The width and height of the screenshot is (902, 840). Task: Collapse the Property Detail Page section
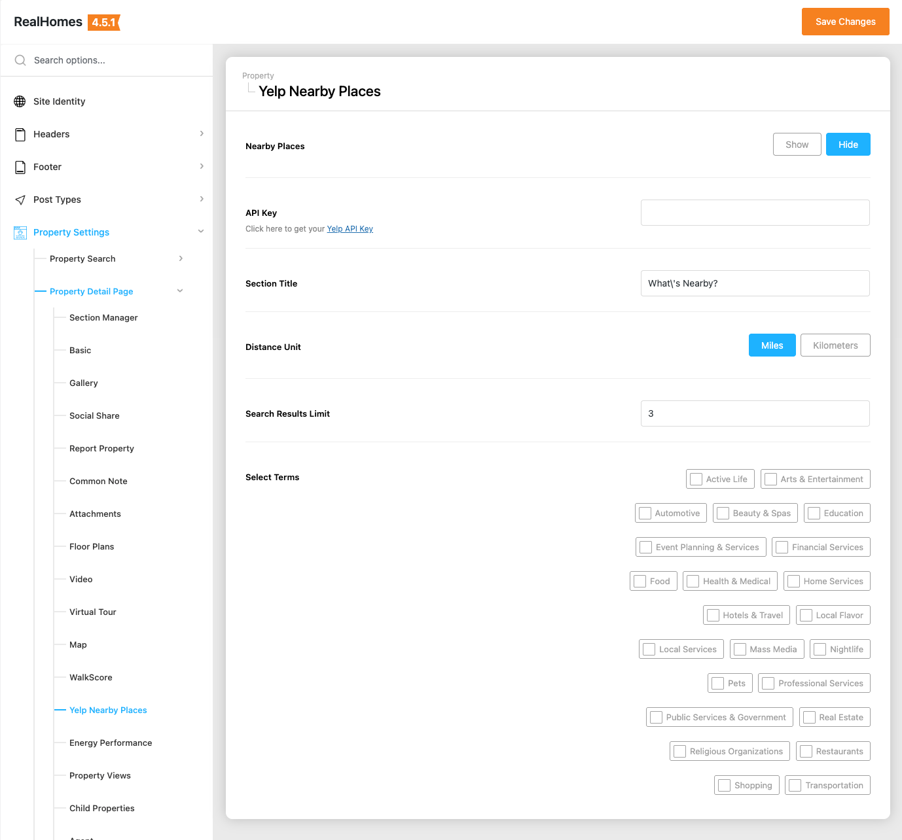coord(180,291)
